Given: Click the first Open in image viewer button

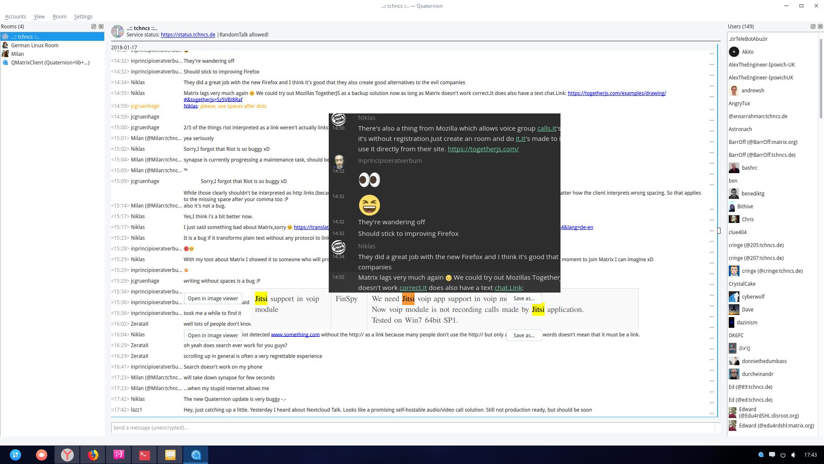Looking at the screenshot, I should 213,299.
